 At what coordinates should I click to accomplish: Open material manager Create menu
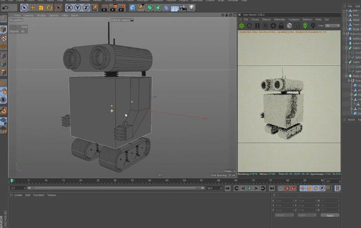pos(18,195)
